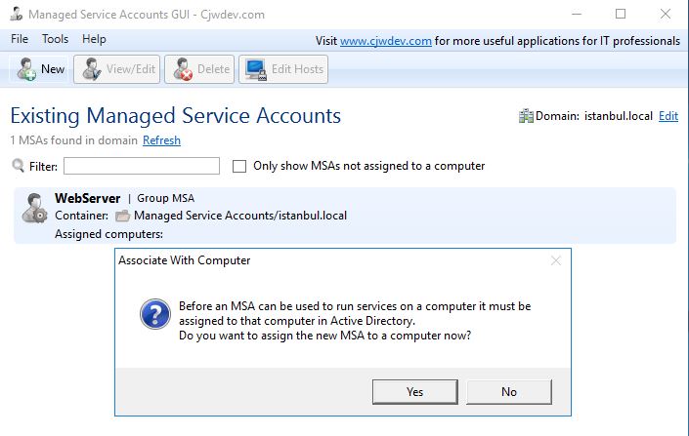
Task: Select the WebServer service account icon
Action: pyautogui.click(x=35, y=208)
